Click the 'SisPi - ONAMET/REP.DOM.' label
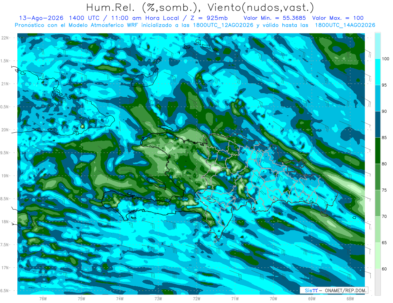 click(334, 290)
